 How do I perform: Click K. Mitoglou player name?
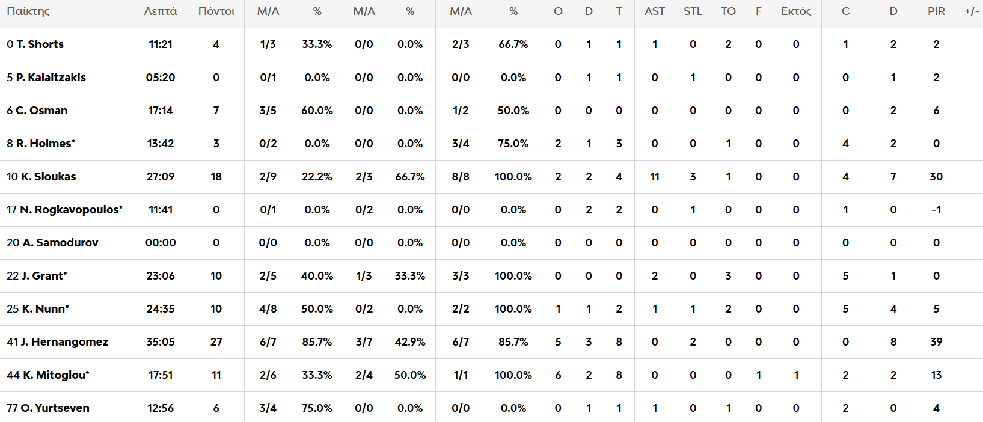click(55, 375)
